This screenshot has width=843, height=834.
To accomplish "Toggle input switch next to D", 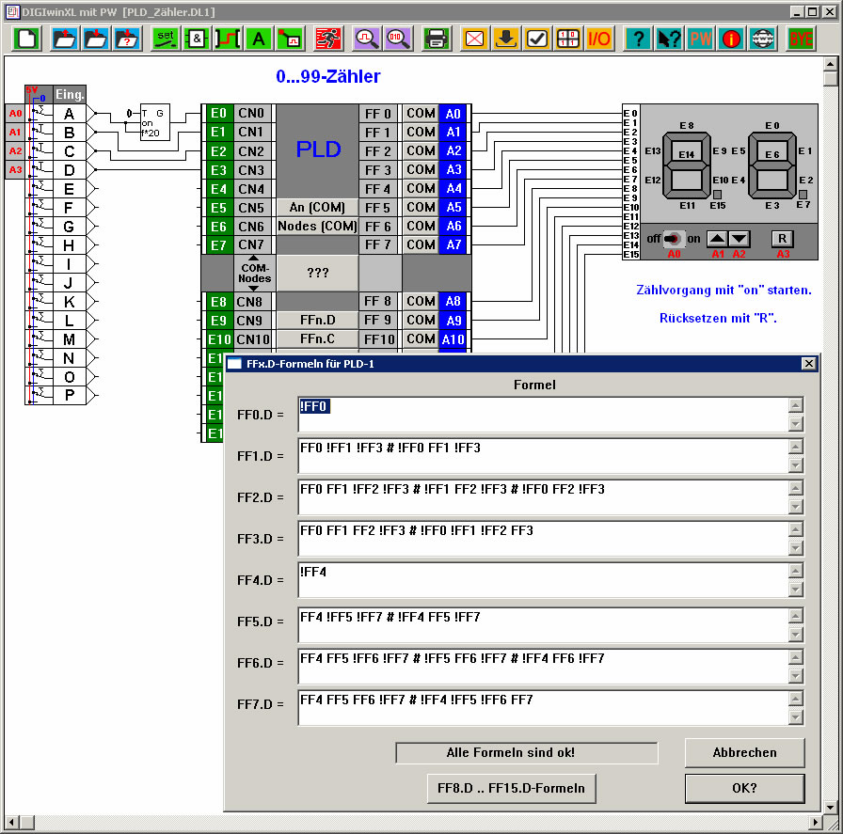I will coord(39,169).
